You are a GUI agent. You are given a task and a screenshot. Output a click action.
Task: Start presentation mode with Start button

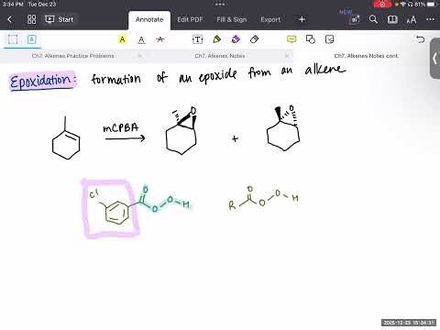(x=60, y=19)
